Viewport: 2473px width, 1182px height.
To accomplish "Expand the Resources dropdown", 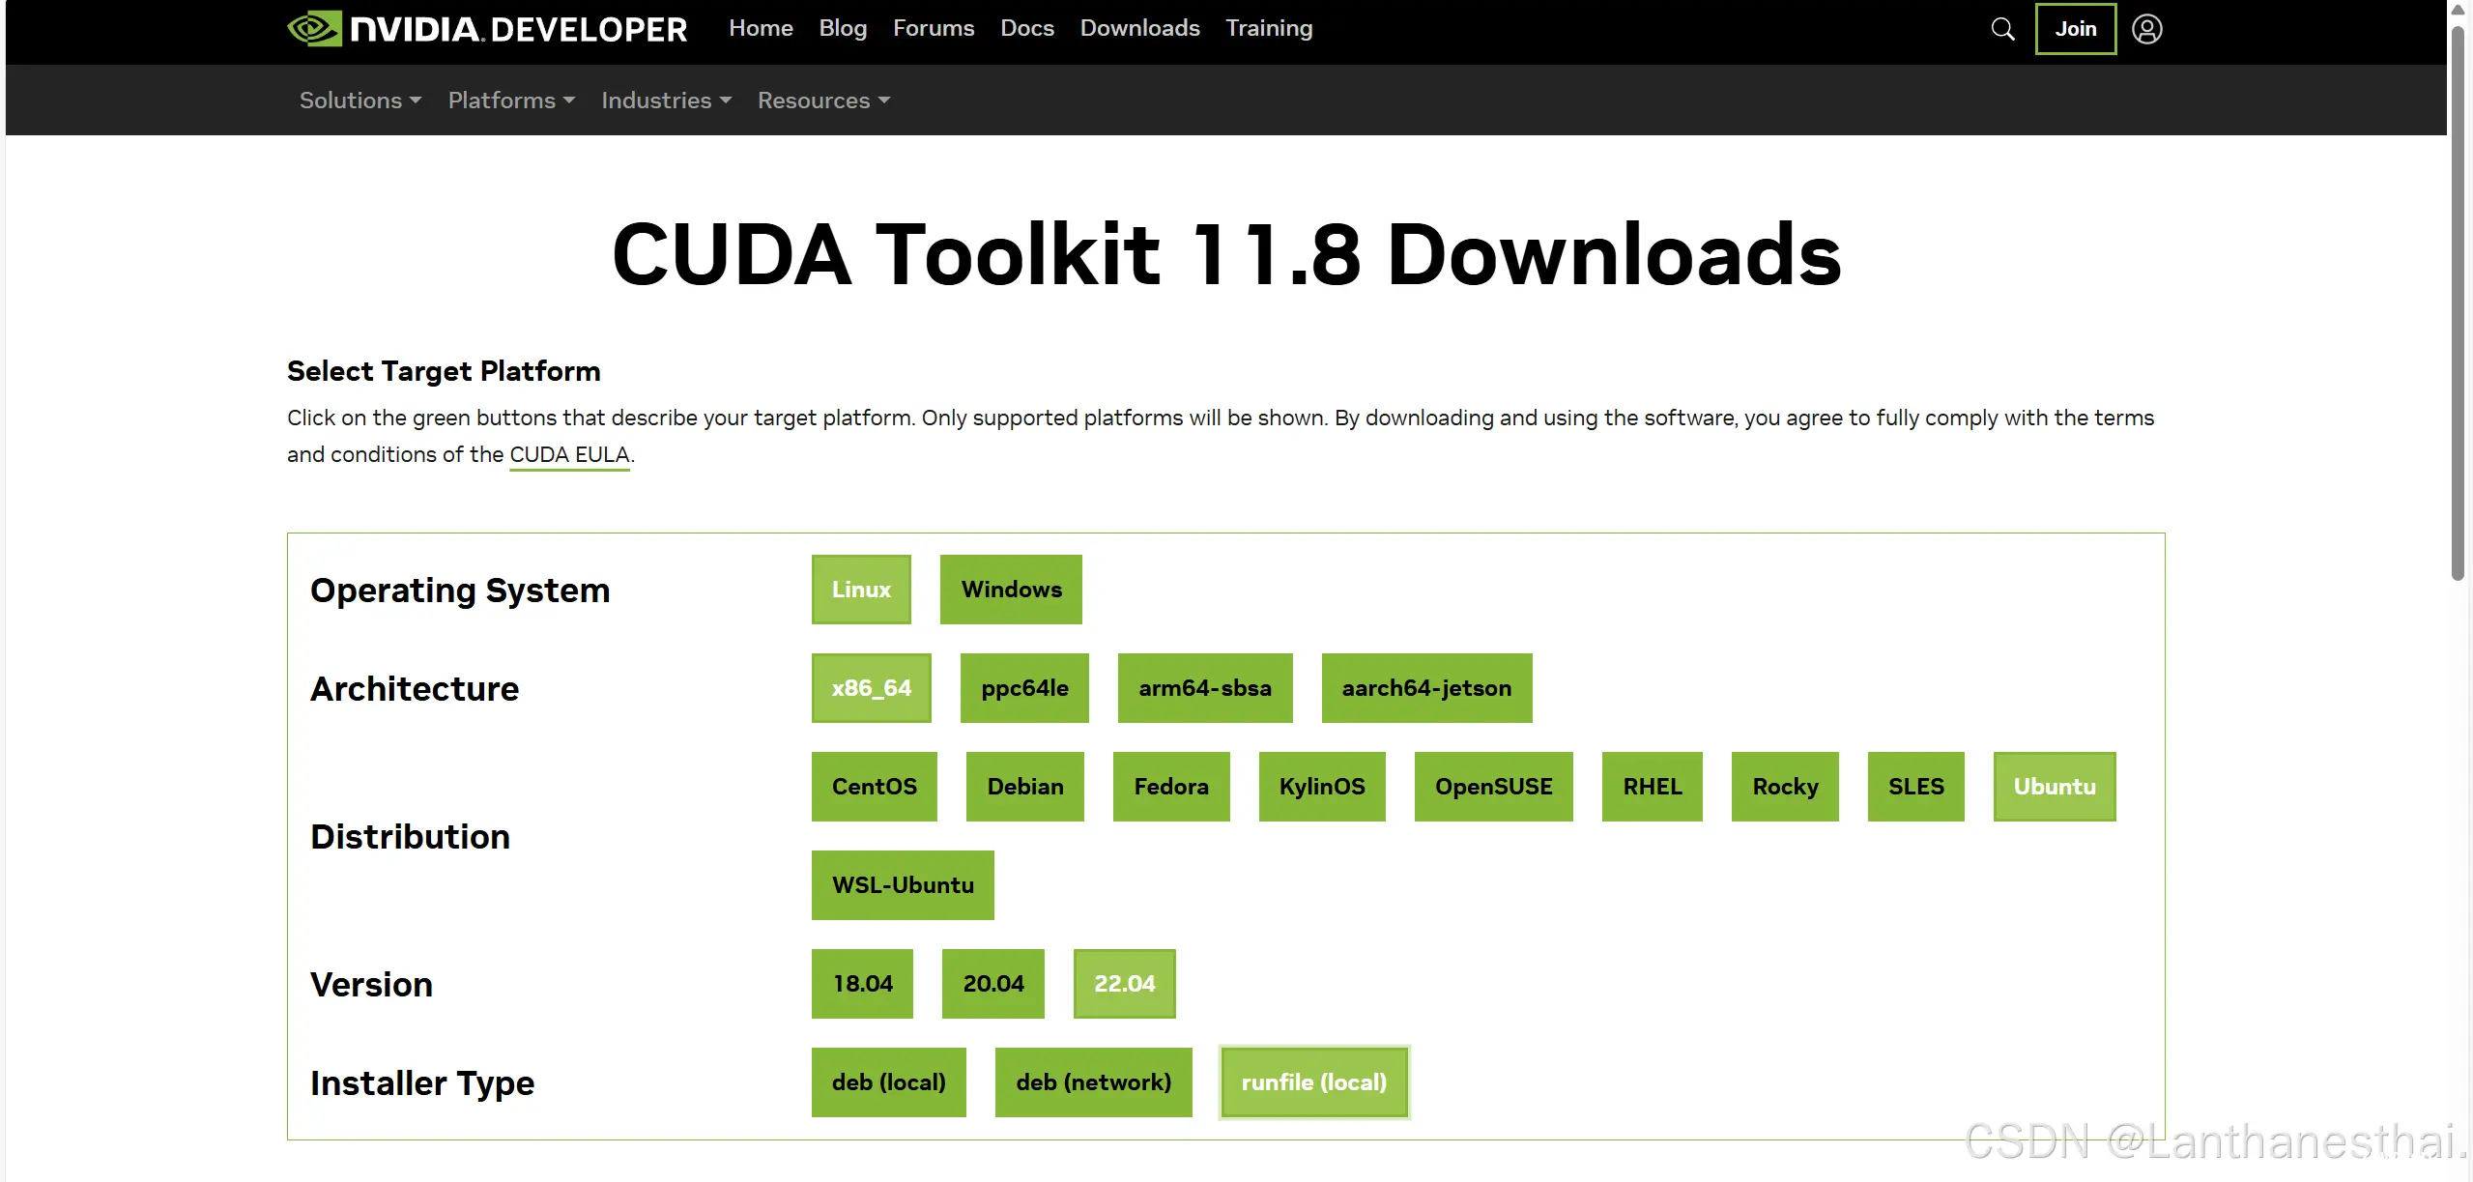I will pos(823,101).
